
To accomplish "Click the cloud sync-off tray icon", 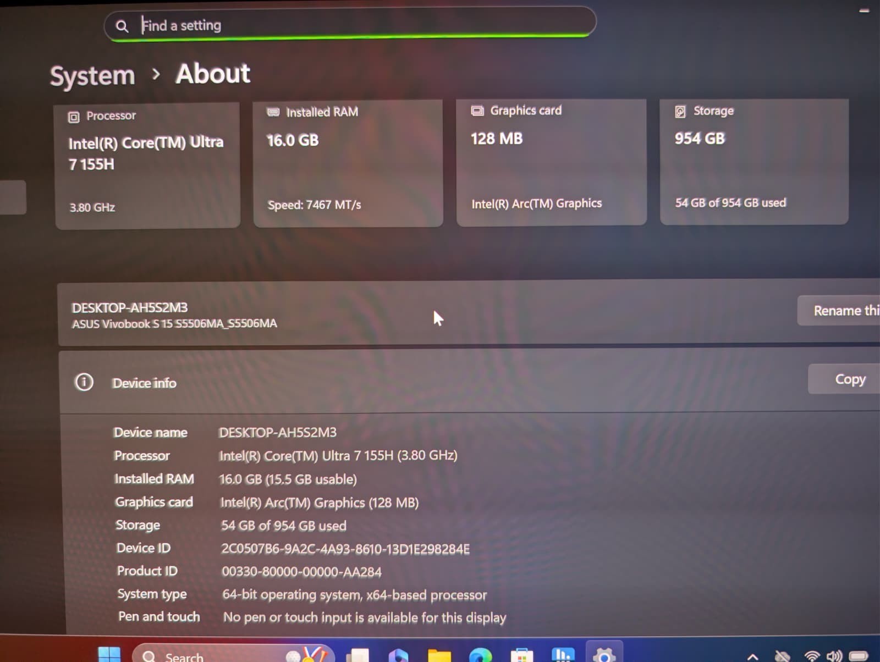I will (783, 656).
